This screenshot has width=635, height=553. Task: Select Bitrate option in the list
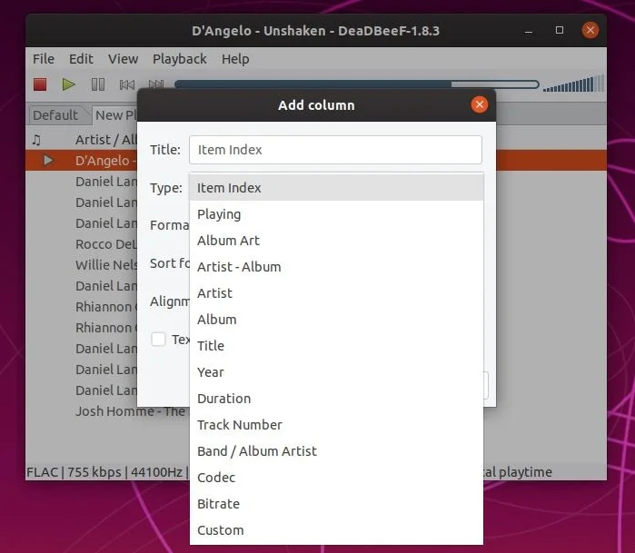[x=218, y=504]
